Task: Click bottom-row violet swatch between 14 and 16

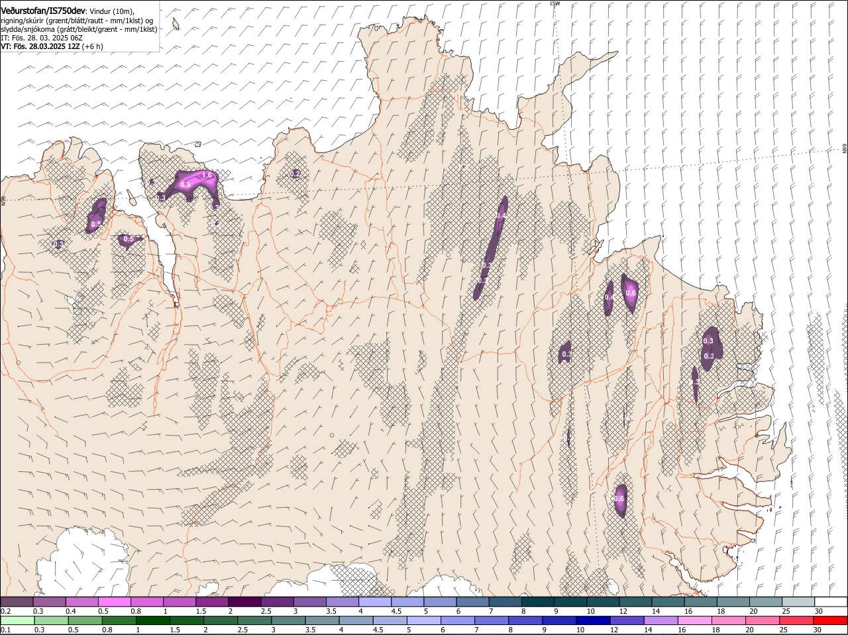Action: pos(661,620)
